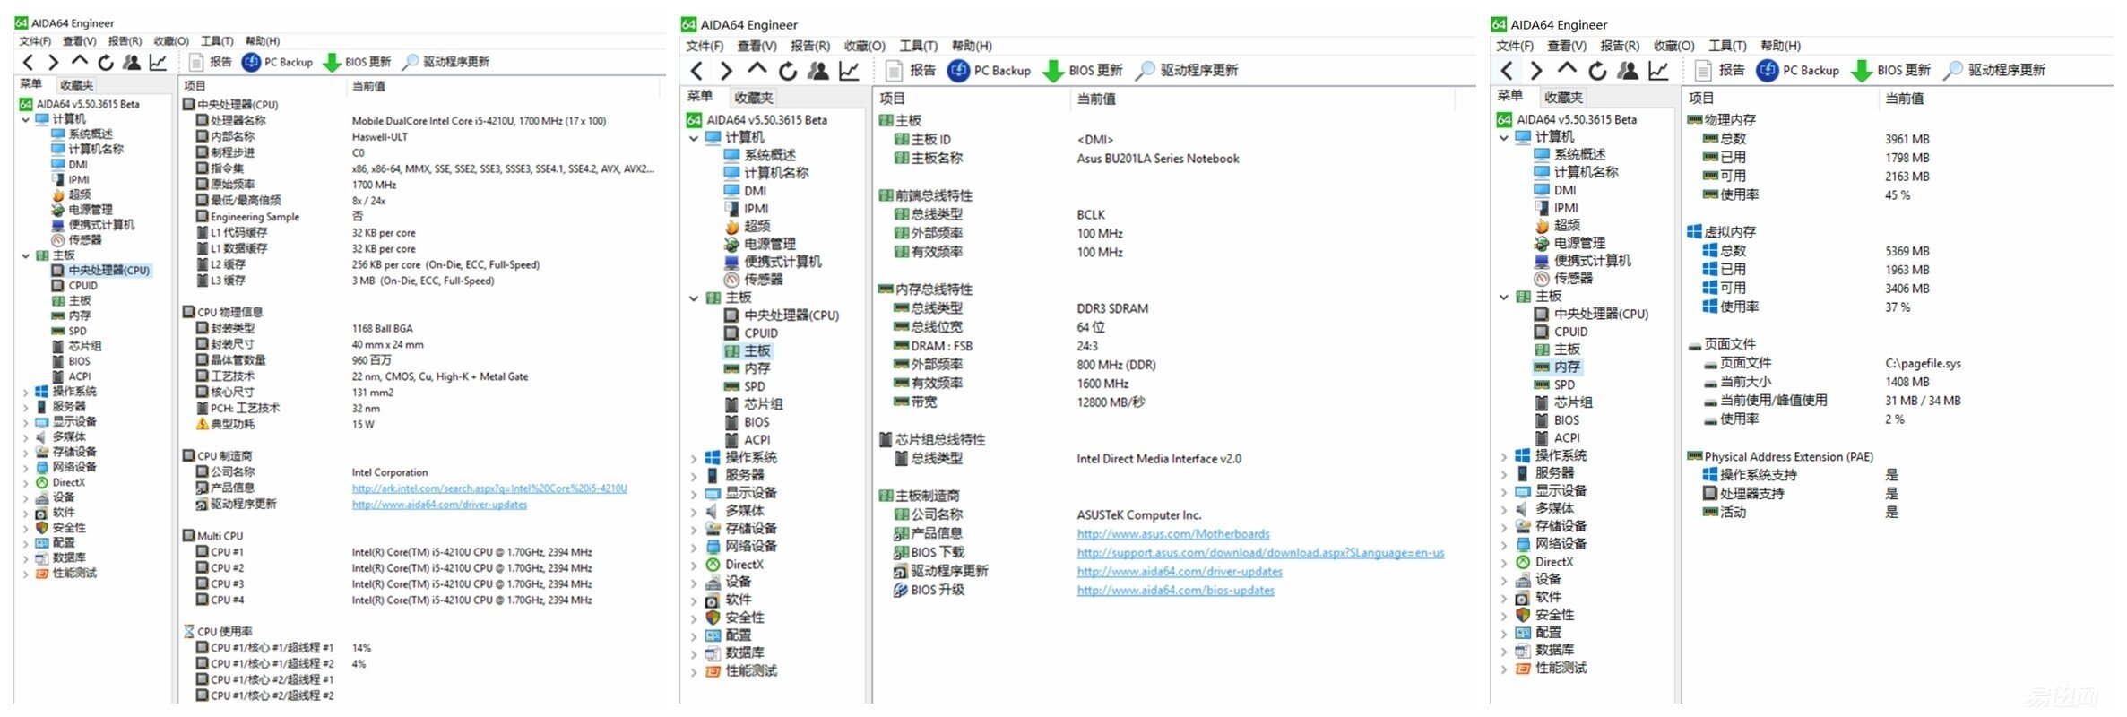Open driver-updates link in the motherboard window
Image resolution: width=2127 pixels, height=717 pixels.
click(1180, 572)
